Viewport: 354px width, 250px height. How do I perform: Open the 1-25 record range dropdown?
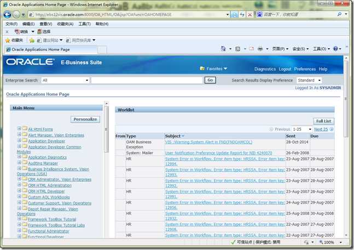click(302, 129)
